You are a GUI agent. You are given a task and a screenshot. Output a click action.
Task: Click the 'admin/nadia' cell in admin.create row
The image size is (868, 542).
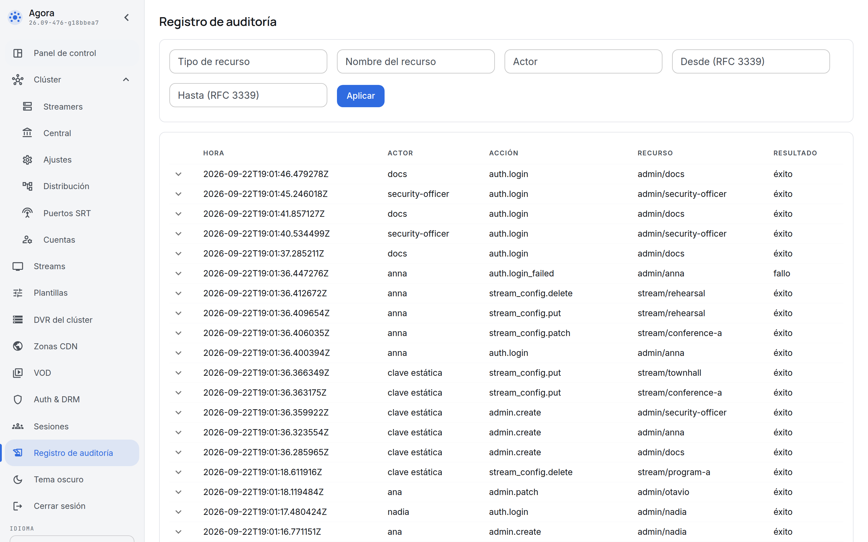click(x=662, y=531)
